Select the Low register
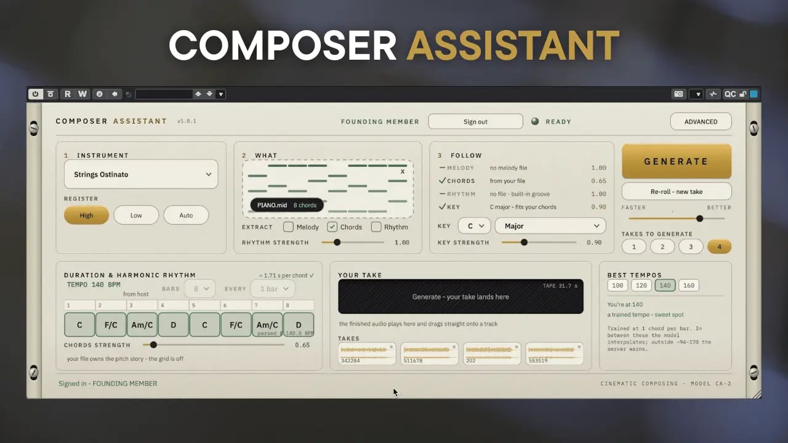The width and height of the screenshot is (788, 443). tap(136, 215)
